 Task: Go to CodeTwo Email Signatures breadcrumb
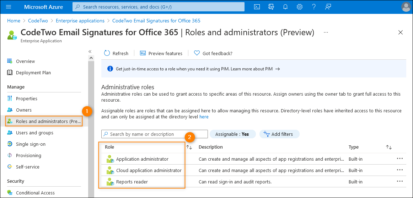[x=156, y=21]
